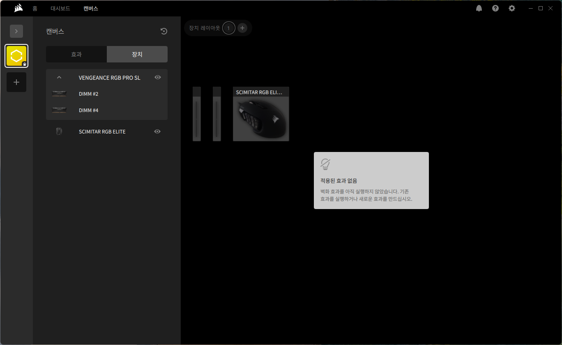The image size is (562, 345).
Task: Reset canvas with the restore icon
Action: (x=164, y=31)
